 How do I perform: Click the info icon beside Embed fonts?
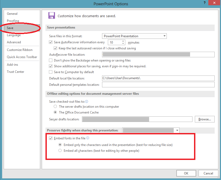tap(88, 138)
